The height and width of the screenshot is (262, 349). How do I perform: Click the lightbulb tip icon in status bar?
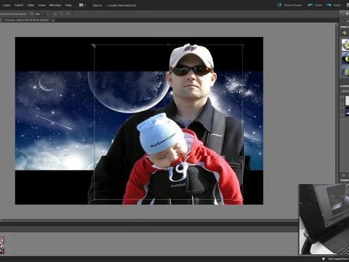click(323, 259)
